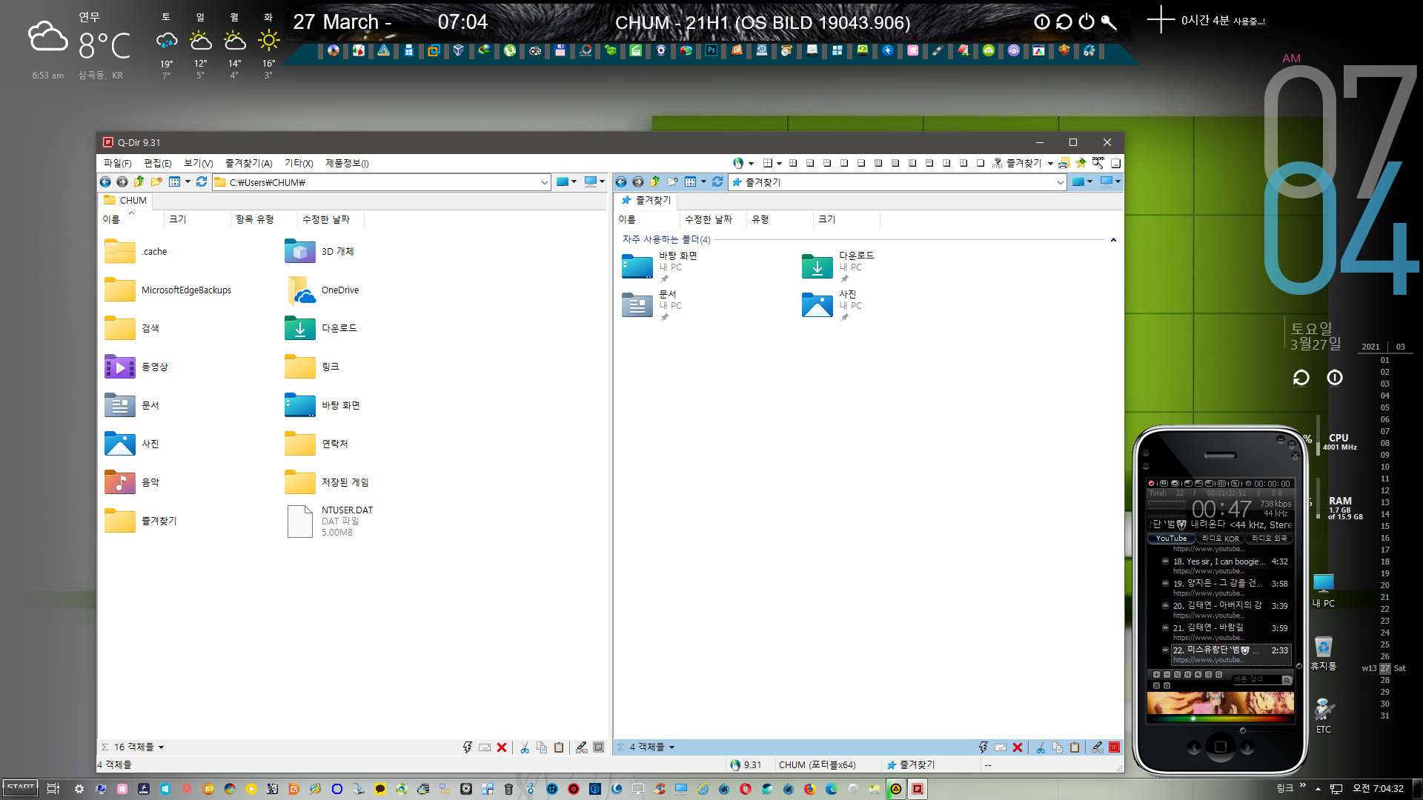
Task: Expand the 즐겨찾기 toolbar dropdown arrow
Action: [x=1050, y=164]
